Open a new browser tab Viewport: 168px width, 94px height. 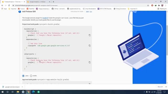click(53, 2)
